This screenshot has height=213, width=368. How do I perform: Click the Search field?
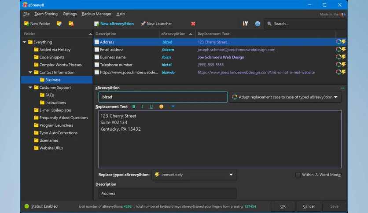[x=305, y=24]
